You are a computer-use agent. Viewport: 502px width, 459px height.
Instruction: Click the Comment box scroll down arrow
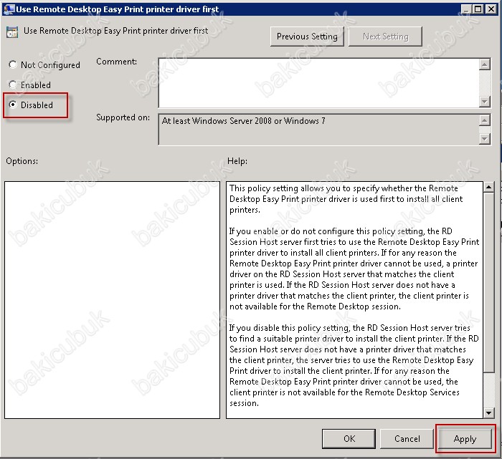click(485, 102)
